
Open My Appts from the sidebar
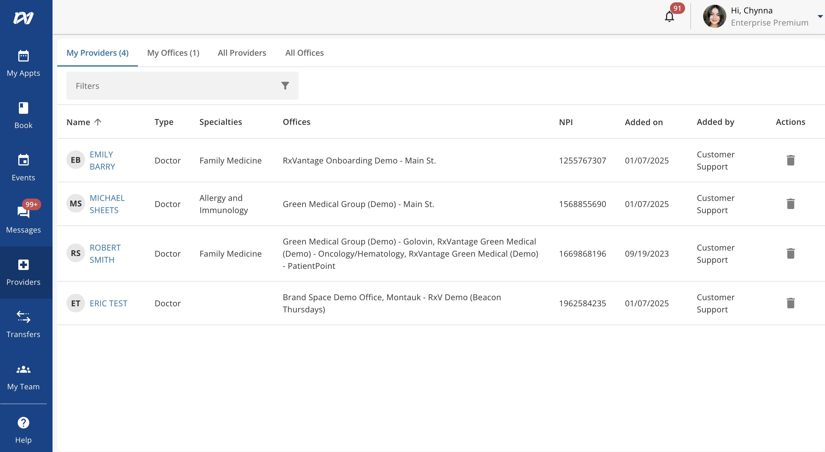(x=24, y=62)
